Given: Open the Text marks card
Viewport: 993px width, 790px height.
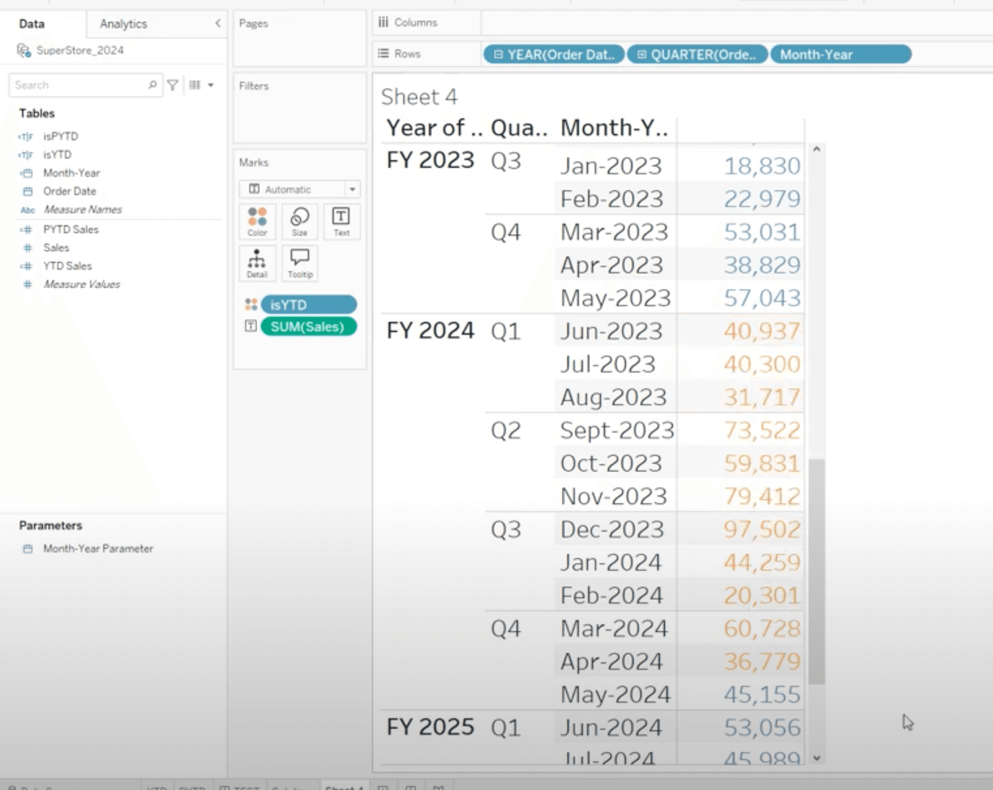Looking at the screenshot, I should click(341, 221).
